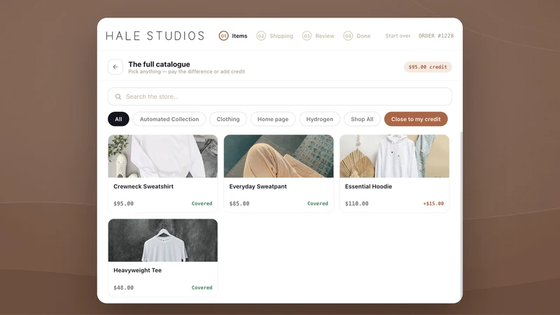Open Everyday Sweatpant product image
This screenshot has width=560, height=315.
pos(279,156)
